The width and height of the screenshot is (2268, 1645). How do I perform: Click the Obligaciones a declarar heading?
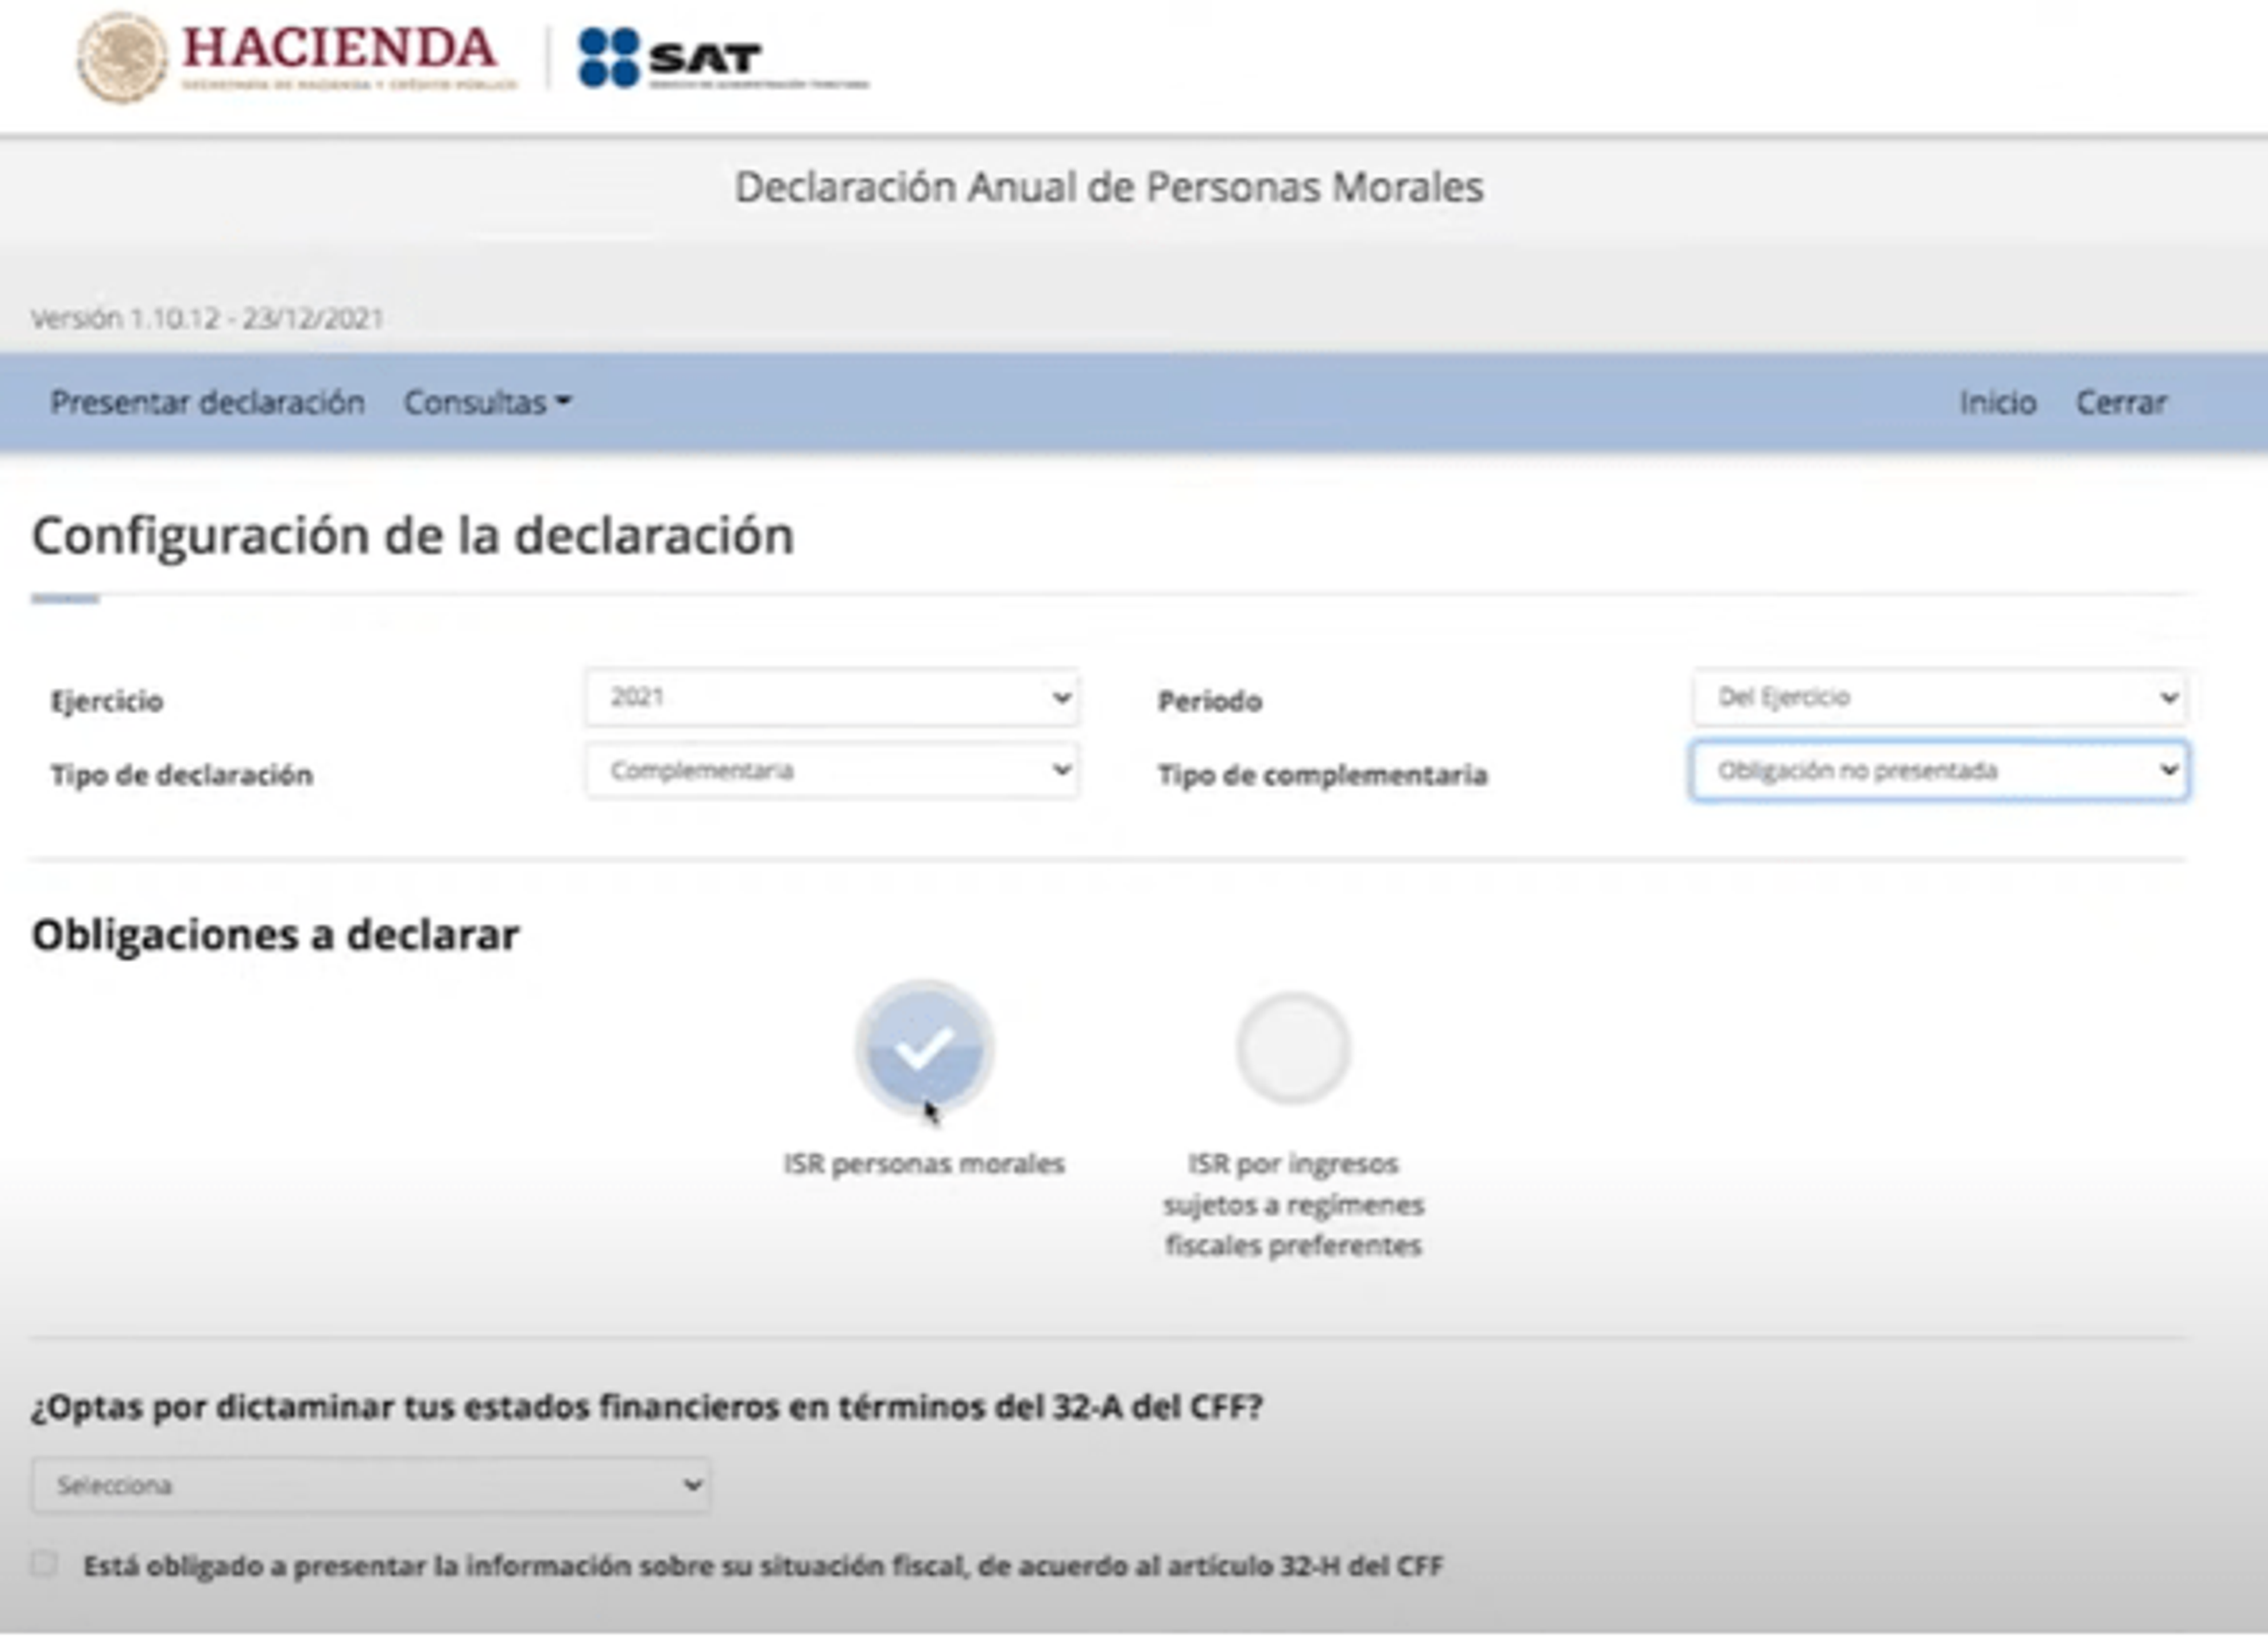point(275,935)
